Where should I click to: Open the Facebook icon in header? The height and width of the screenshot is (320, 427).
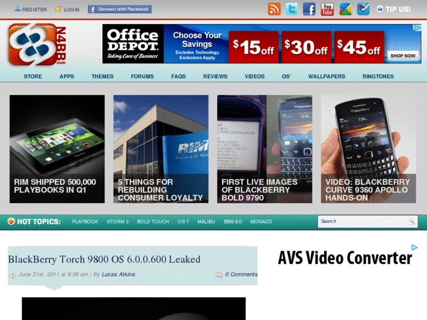pyautogui.click(x=310, y=9)
